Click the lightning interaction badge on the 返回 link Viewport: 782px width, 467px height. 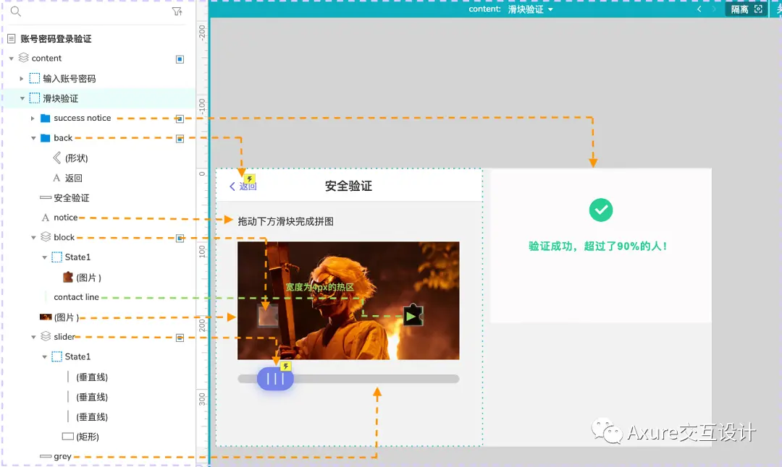pos(249,179)
